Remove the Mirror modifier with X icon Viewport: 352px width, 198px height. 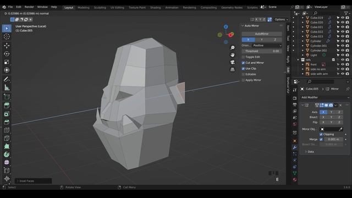coord(340,105)
